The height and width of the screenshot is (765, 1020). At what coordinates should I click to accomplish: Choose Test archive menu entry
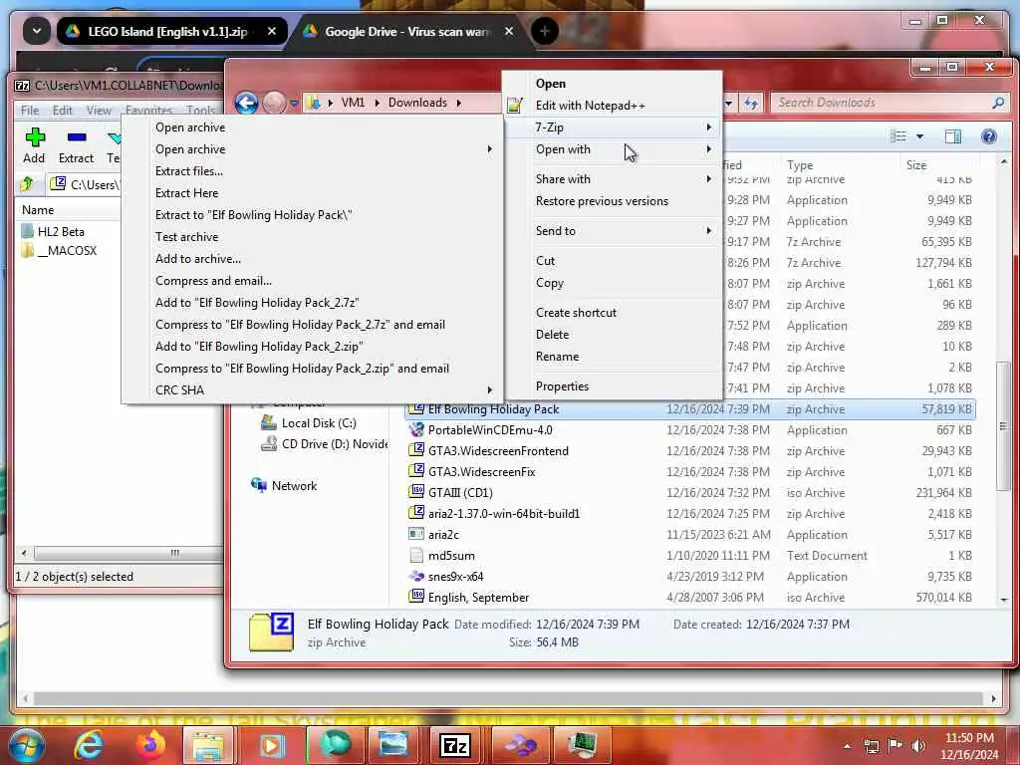coord(312,237)
